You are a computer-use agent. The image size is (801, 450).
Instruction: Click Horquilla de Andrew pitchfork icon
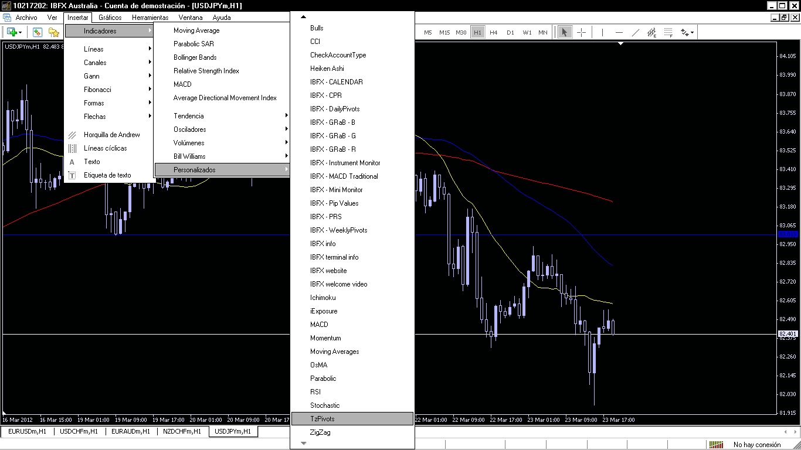[x=72, y=135]
